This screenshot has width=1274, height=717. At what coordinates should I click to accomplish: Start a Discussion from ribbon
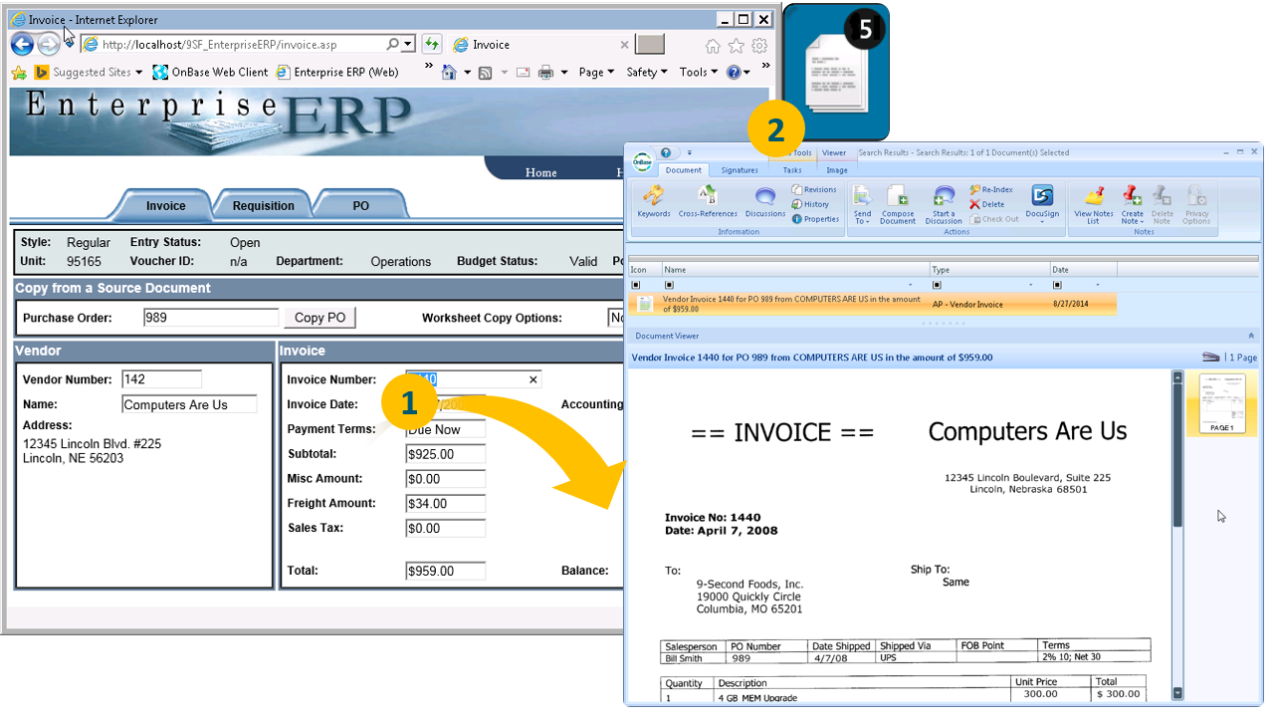[944, 204]
